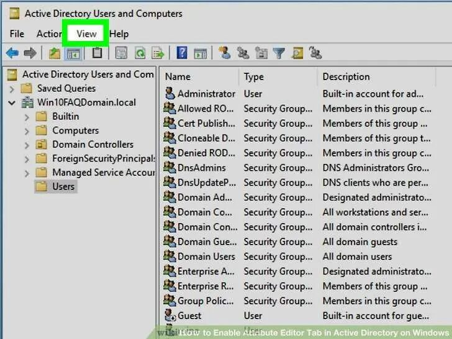Expand the Builtin container
Image resolution: width=452 pixels, height=339 pixels.
[27, 117]
